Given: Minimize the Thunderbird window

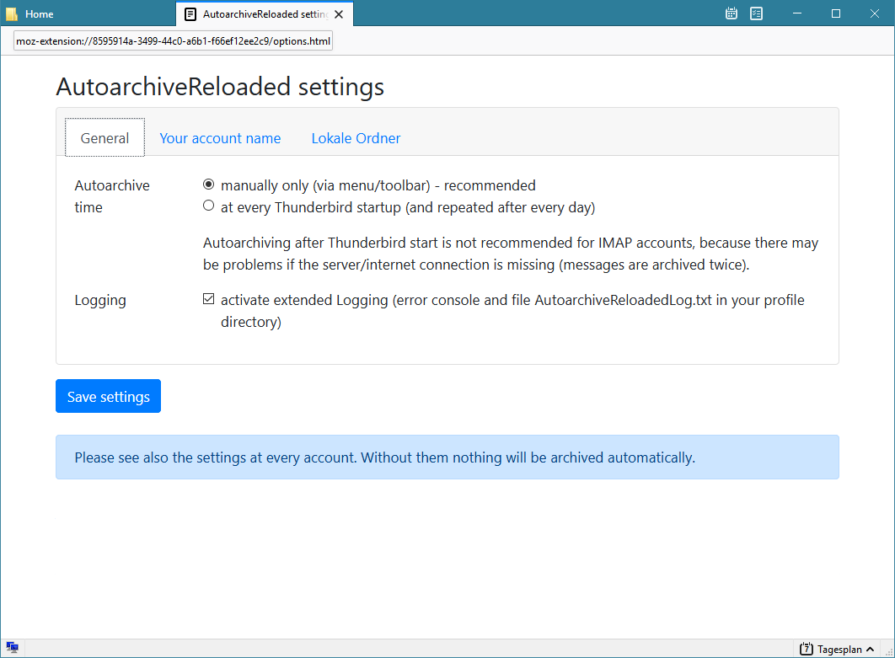Looking at the screenshot, I should pos(797,13).
